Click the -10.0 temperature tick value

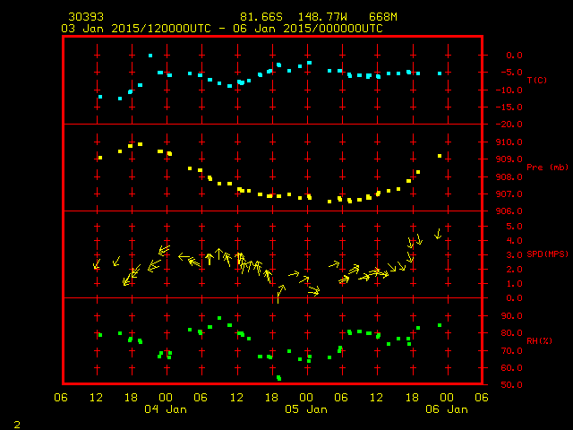(x=509, y=90)
